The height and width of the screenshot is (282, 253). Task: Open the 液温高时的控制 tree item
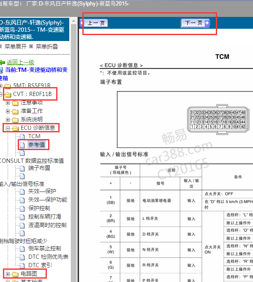click(47, 225)
